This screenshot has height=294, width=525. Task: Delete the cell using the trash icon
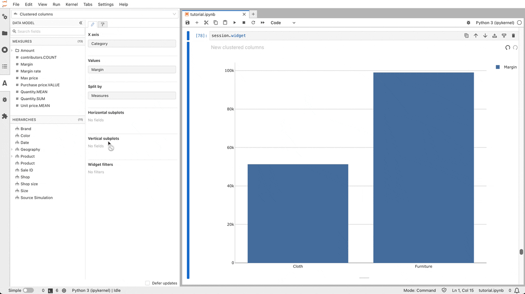tap(513, 35)
